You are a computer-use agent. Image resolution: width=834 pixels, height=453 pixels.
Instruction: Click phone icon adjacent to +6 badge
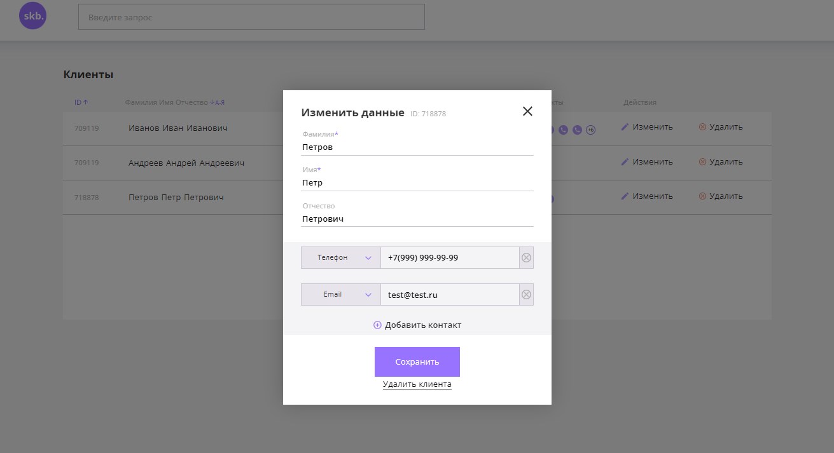[x=577, y=130]
